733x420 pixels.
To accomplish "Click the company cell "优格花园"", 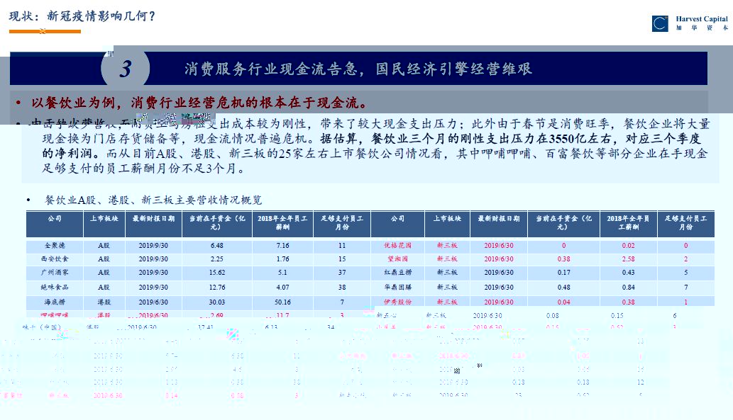I will (x=398, y=246).
